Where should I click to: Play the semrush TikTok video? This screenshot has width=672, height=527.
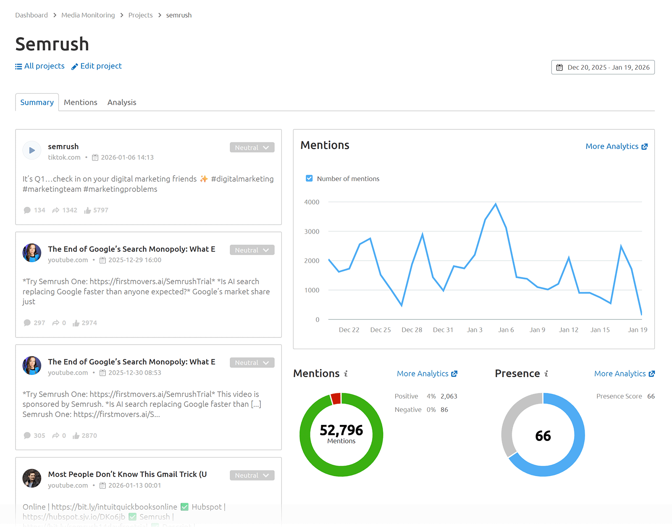click(x=32, y=150)
